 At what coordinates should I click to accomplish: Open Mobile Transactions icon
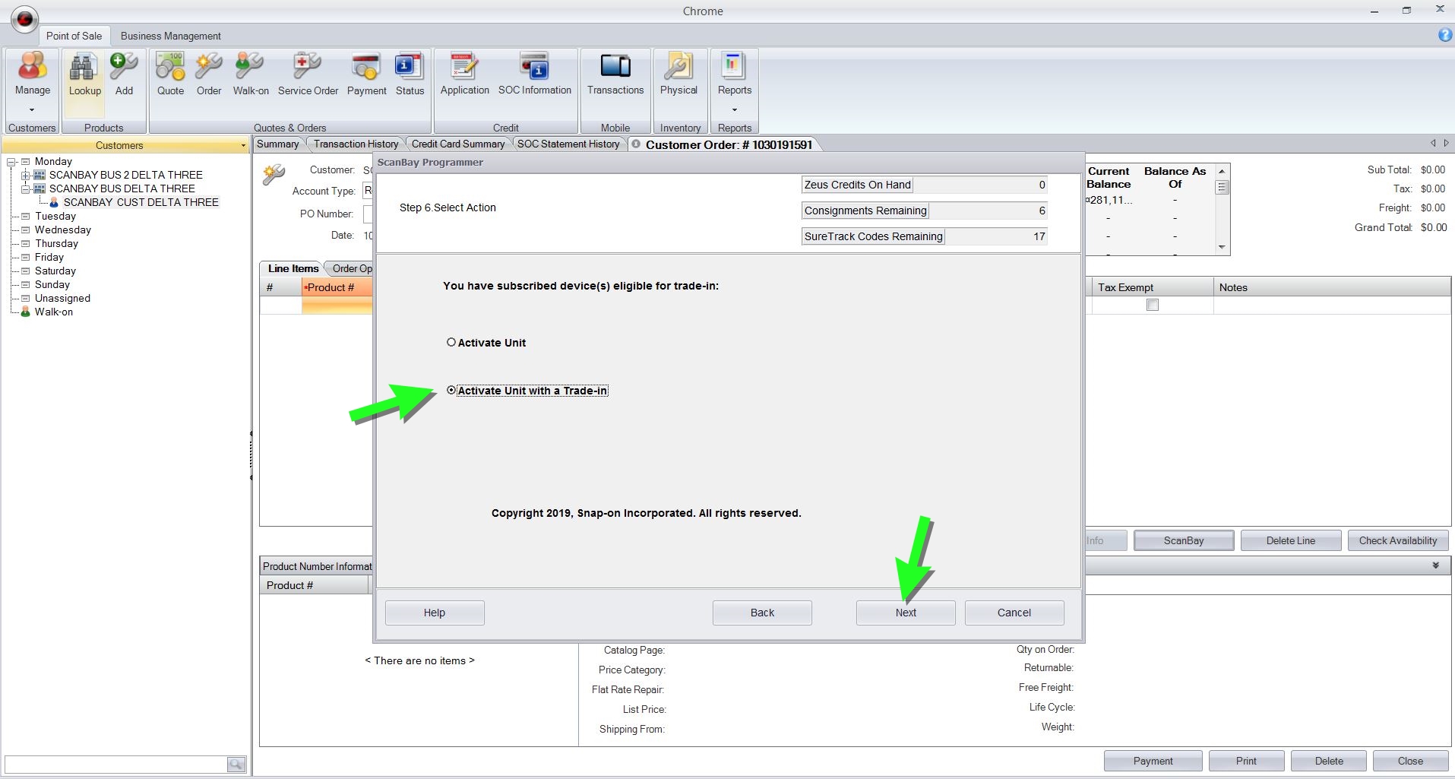(x=615, y=68)
